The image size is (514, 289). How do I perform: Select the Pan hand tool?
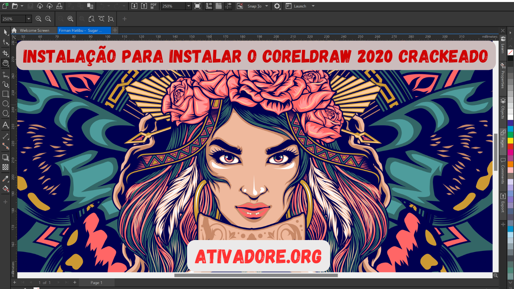pos(5,63)
